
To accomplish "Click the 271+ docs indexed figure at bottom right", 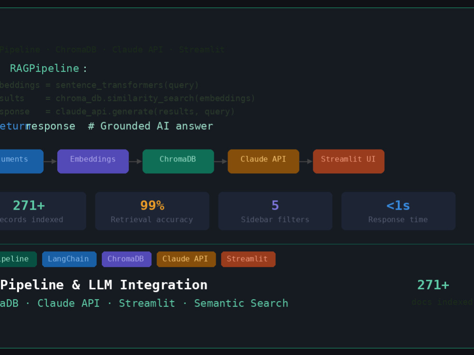I will pos(433,284).
